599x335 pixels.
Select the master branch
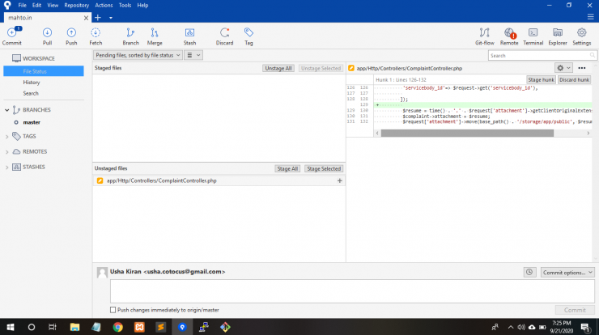click(32, 122)
